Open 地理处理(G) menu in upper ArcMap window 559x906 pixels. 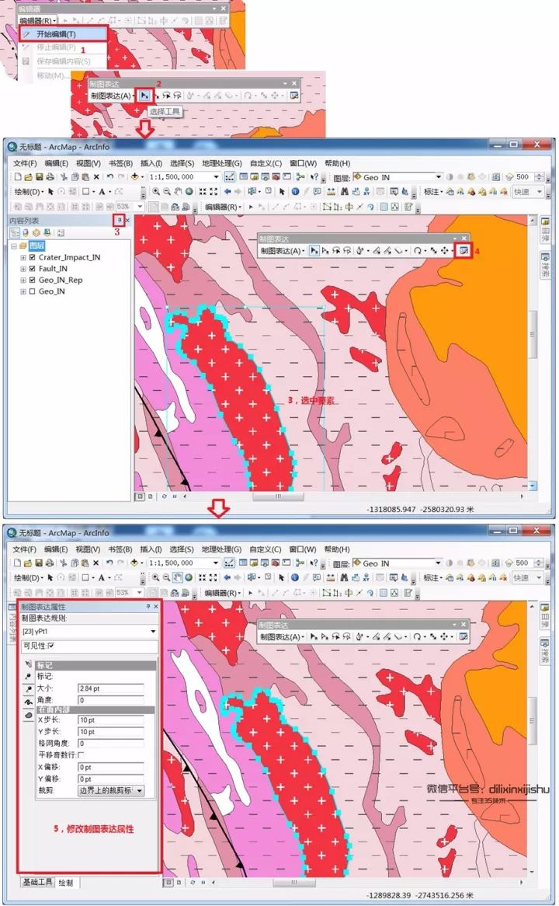[x=222, y=163]
